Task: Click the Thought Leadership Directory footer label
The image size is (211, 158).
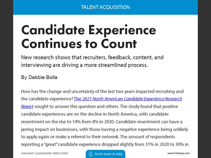Action: click(45, 153)
